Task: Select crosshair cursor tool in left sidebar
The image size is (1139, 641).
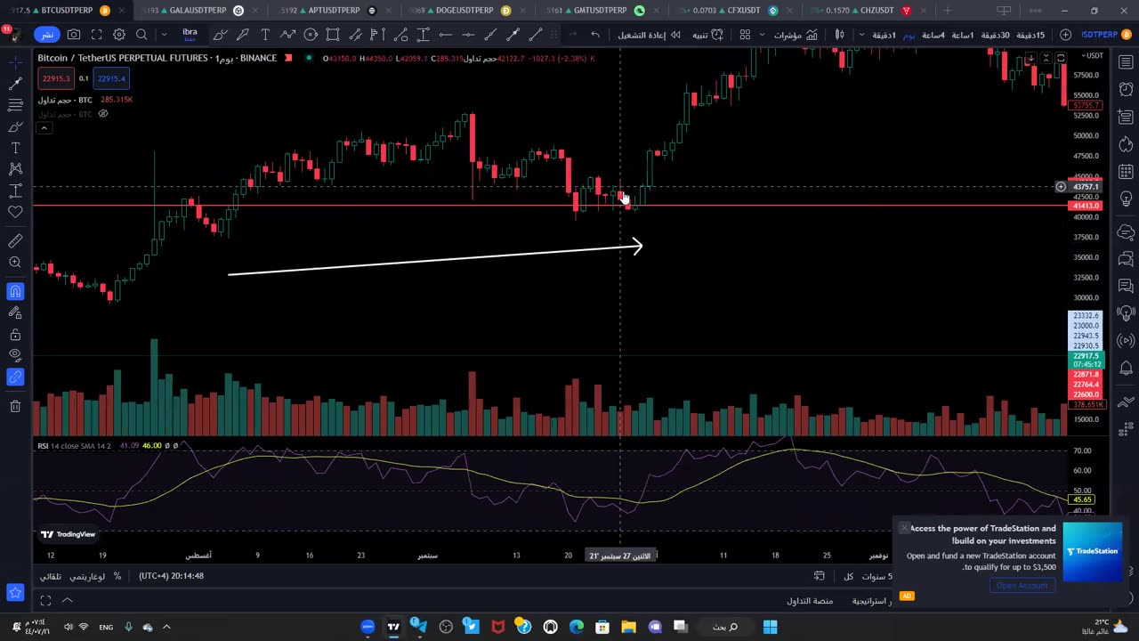Action: (15, 61)
